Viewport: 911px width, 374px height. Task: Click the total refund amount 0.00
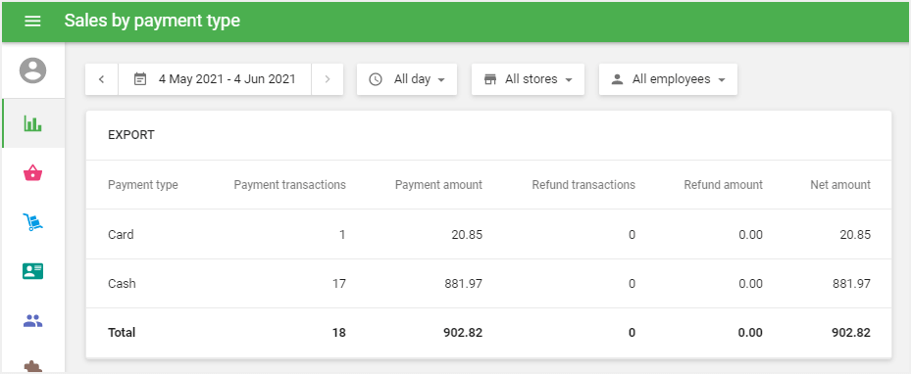click(750, 332)
